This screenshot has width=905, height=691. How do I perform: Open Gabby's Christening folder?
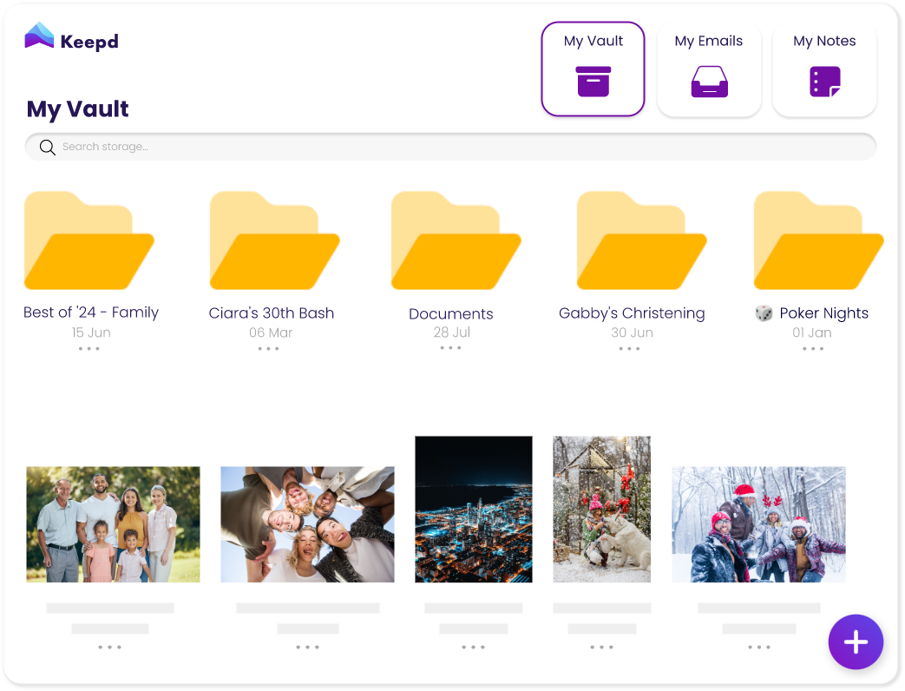[x=641, y=241]
